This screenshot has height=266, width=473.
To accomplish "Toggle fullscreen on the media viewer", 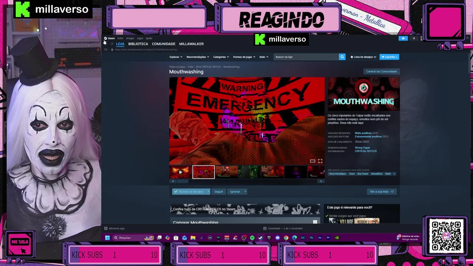I will click(320, 161).
